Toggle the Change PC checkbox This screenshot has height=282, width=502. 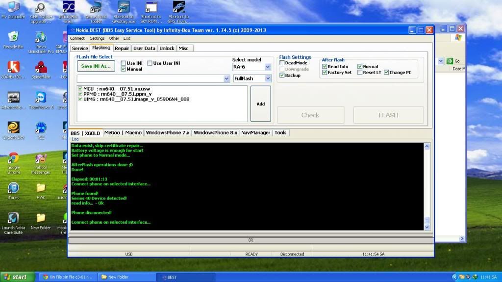click(x=386, y=73)
